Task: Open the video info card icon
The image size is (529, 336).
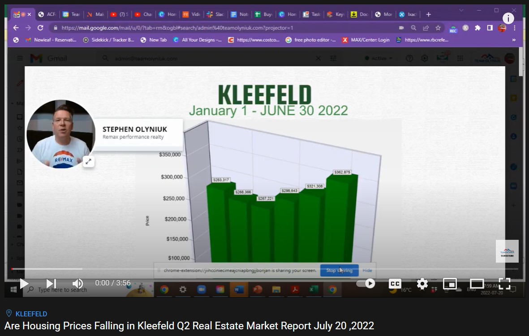Action: (508, 18)
